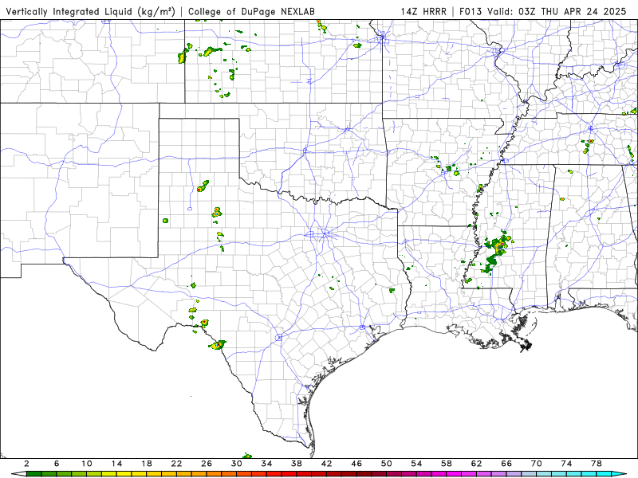This screenshot has height=478, width=638.
Task: Click legend value 18
Action: (x=147, y=464)
